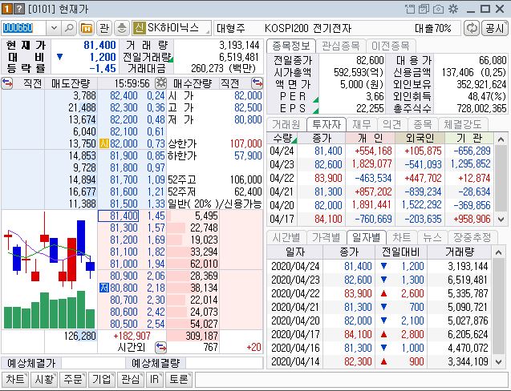Click the orange 1 icon in title bar
511x391 pixels.
tap(7, 9)
